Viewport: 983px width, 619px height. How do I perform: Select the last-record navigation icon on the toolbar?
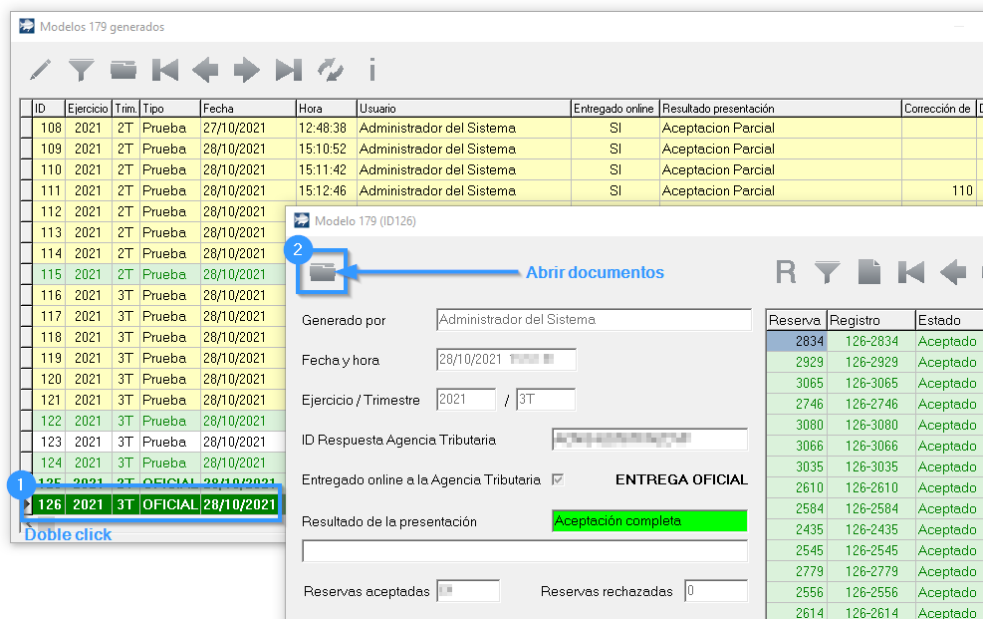point(289,70)
